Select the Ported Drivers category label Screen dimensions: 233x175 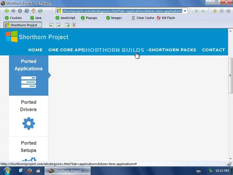pyautogui.click(x=28, y=106)
